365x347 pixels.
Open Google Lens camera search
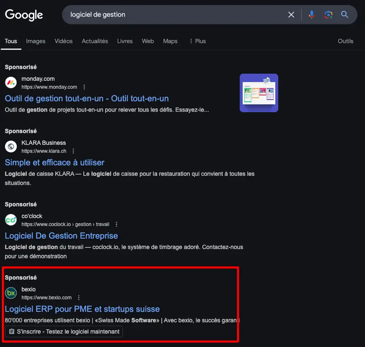point(328,14)
